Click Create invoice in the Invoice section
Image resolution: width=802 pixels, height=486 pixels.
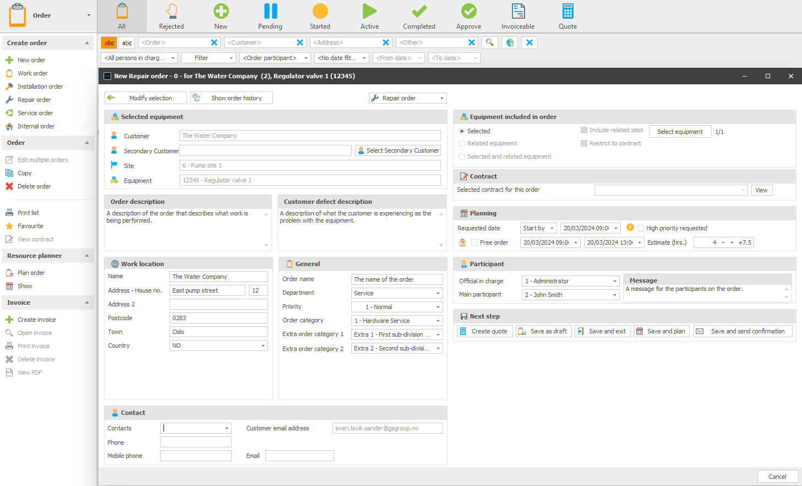[36, 320]
